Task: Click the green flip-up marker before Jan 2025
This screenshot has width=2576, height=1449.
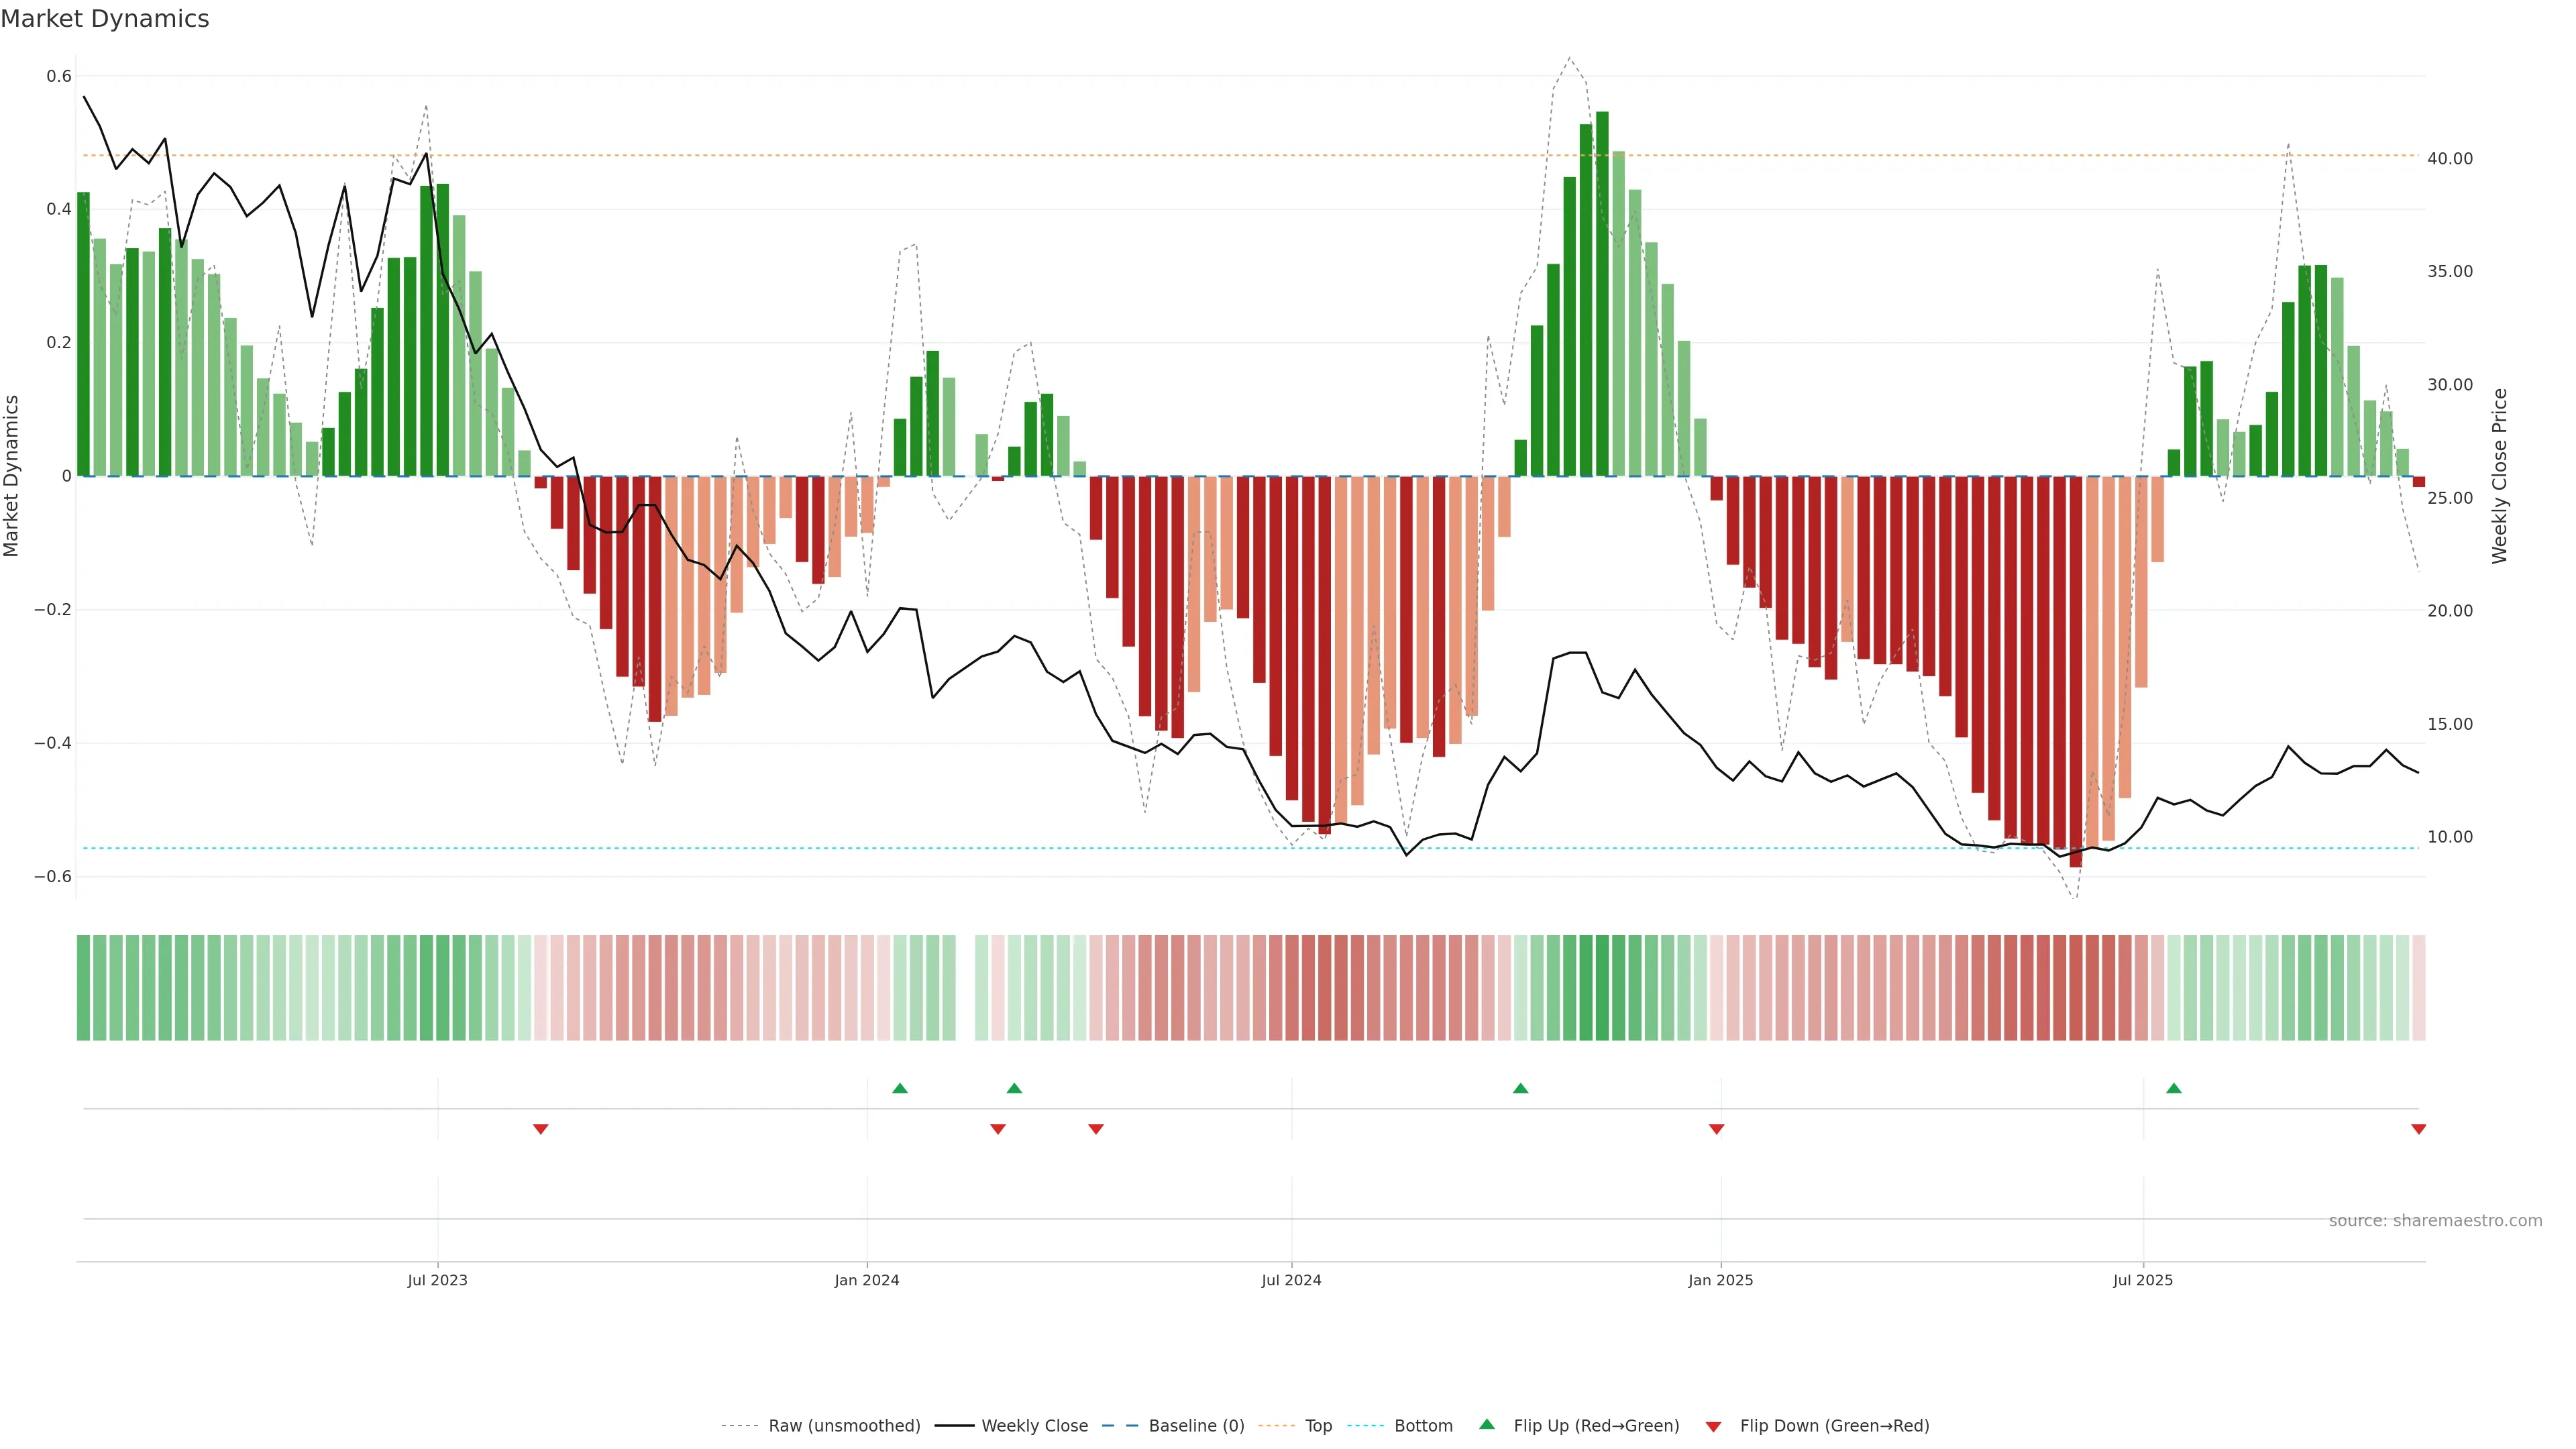Action: click(1521, 1088)
